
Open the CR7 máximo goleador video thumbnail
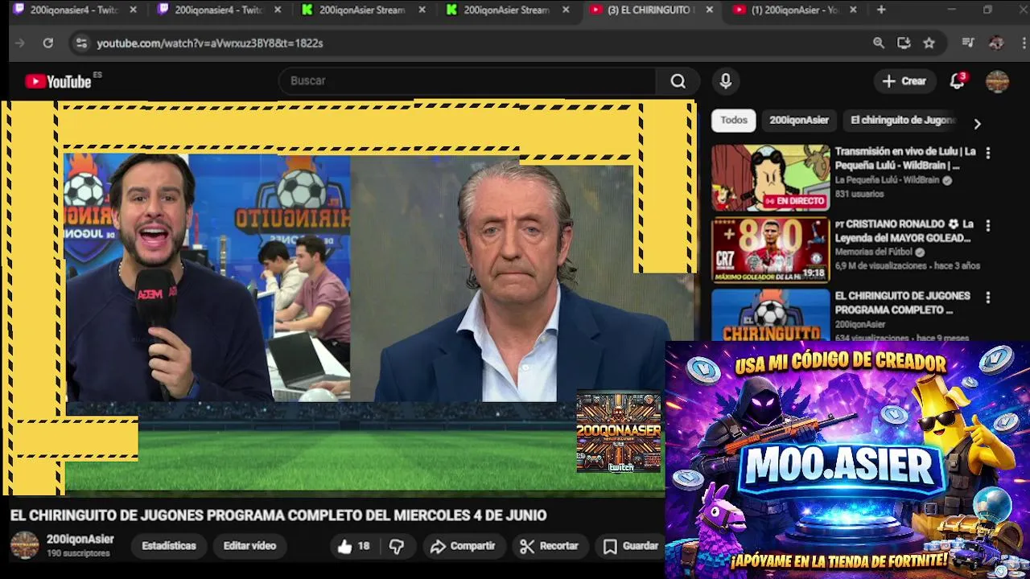[x=770, y=250]
